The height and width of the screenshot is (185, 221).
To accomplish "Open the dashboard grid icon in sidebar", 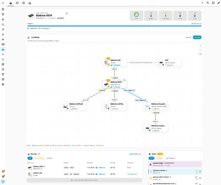I will pos(3,9).
